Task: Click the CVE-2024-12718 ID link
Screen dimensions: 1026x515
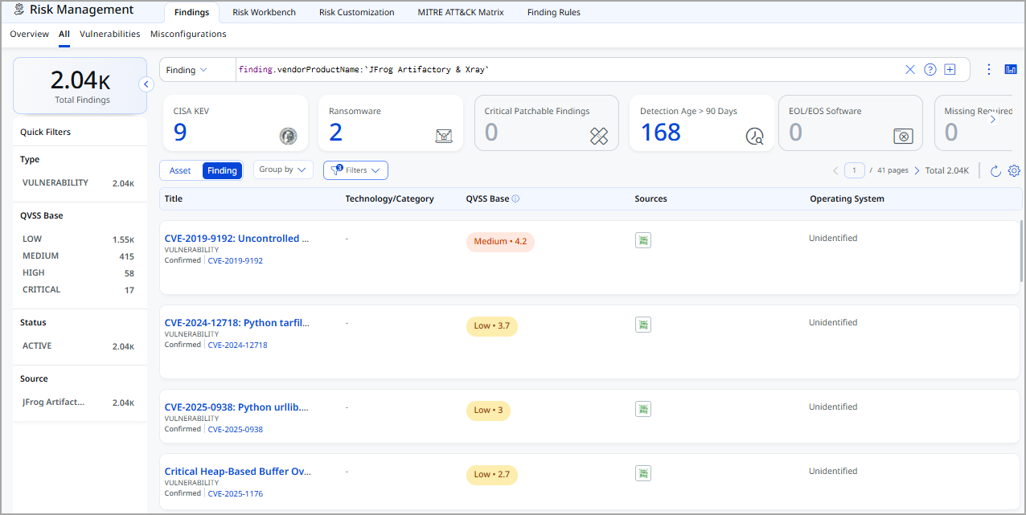Action: [x=238, y=345]
